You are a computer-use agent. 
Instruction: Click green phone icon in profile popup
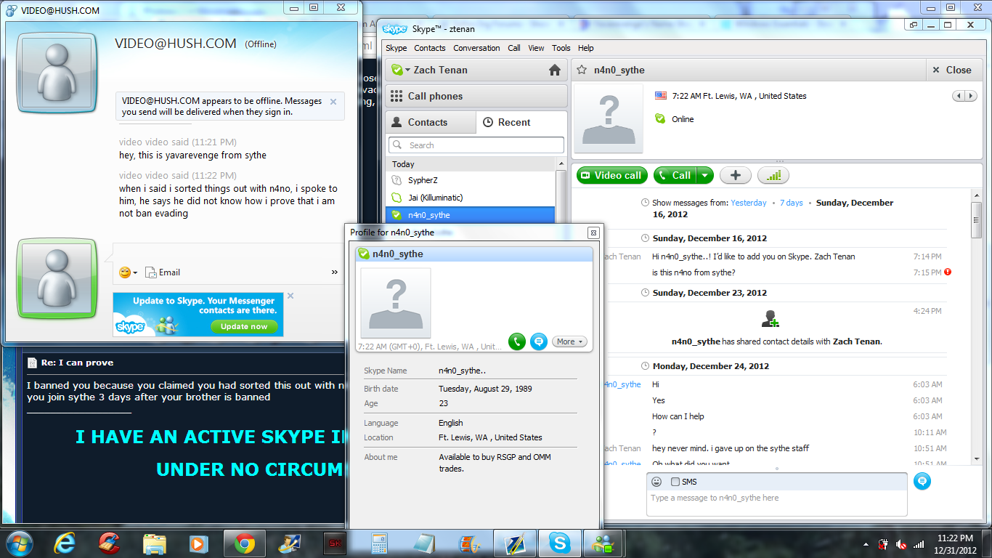coord(516,341)
